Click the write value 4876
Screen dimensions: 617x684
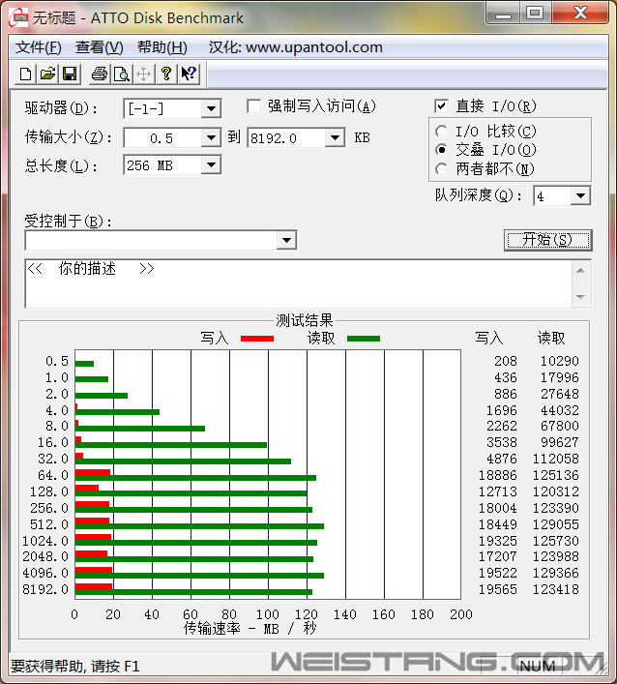pyautogui.click(x=502, y=459)
